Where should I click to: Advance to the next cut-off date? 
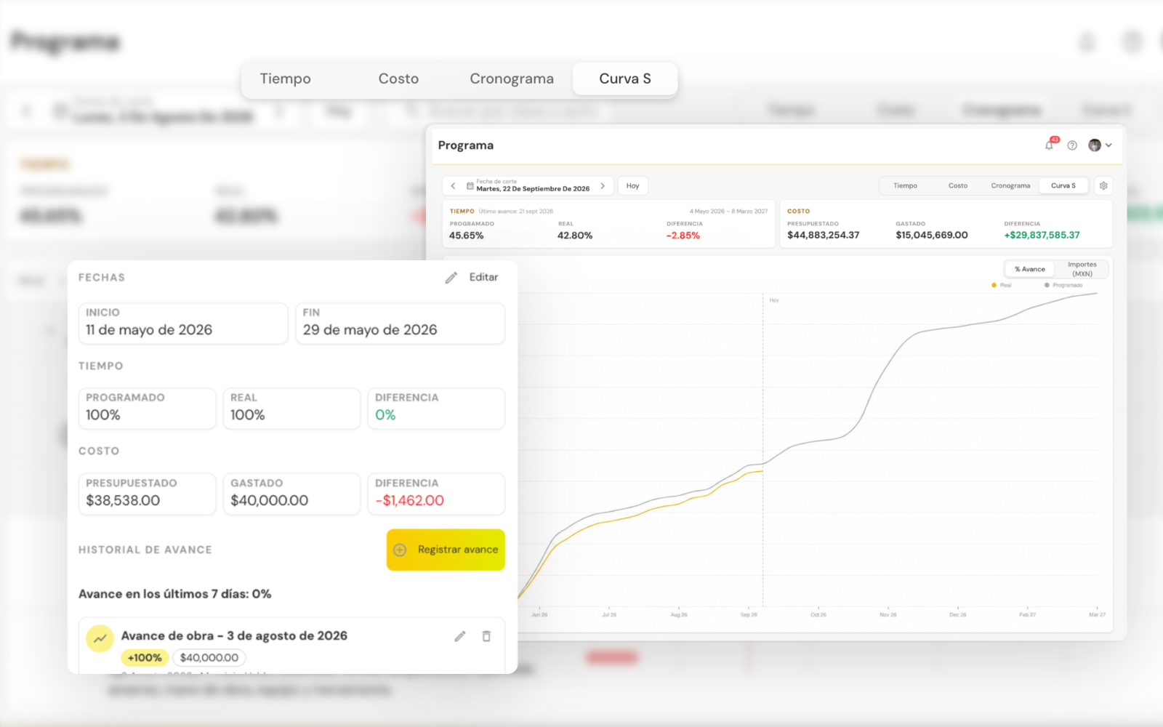(603, 186)
